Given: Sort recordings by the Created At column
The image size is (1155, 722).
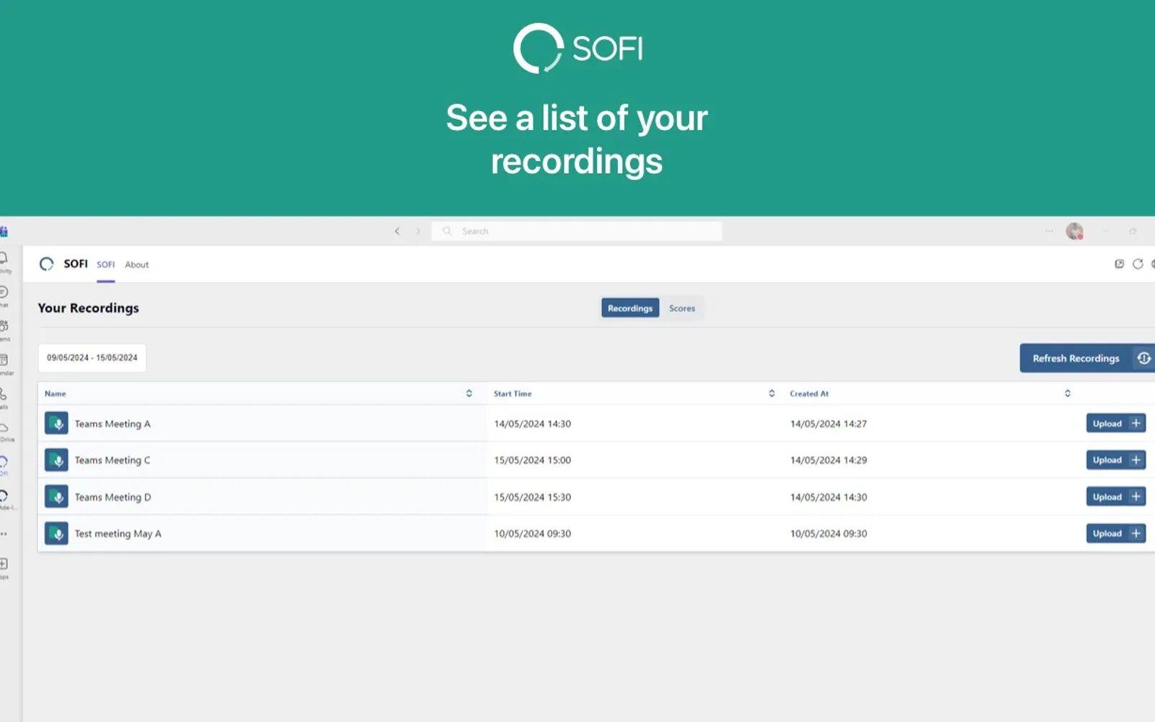Looking at the screenshot, I should coord(1068,393).
